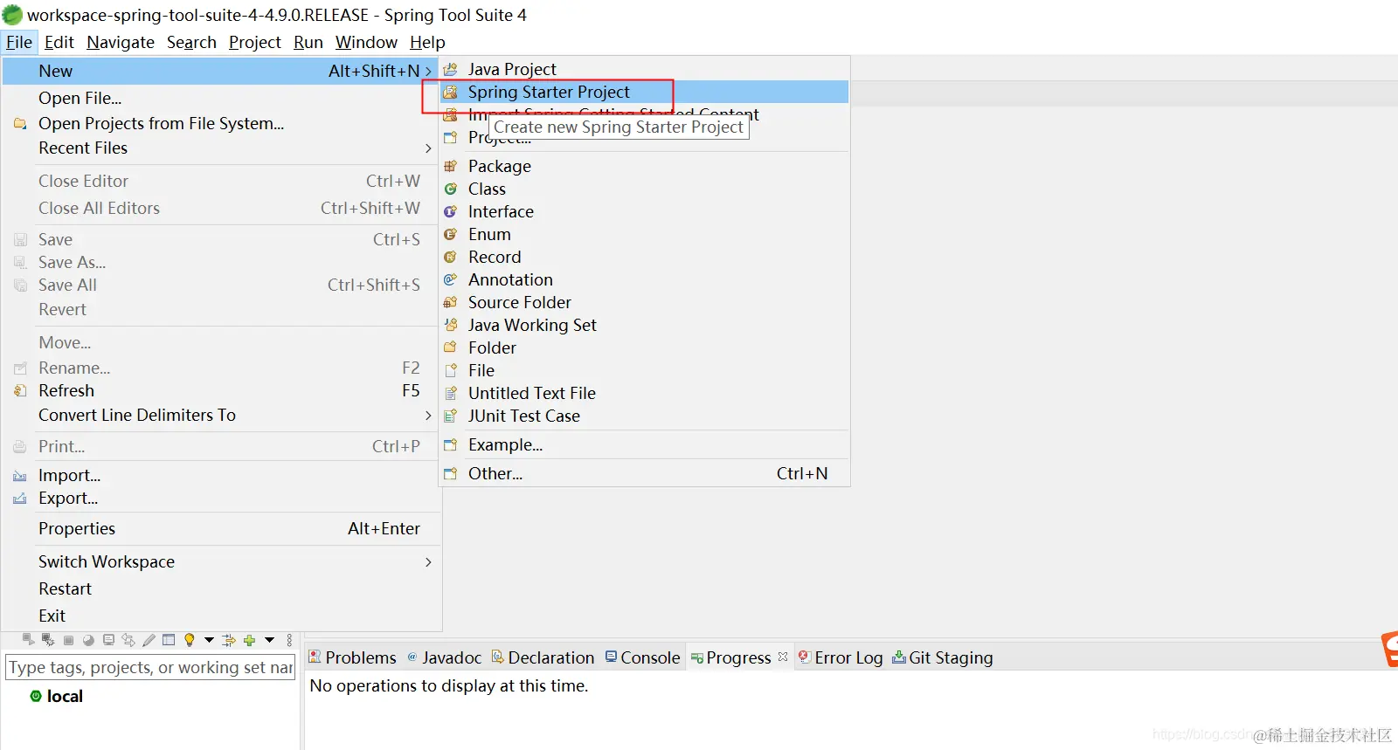Close the Progress tab with its X icon

coord(783,657)
